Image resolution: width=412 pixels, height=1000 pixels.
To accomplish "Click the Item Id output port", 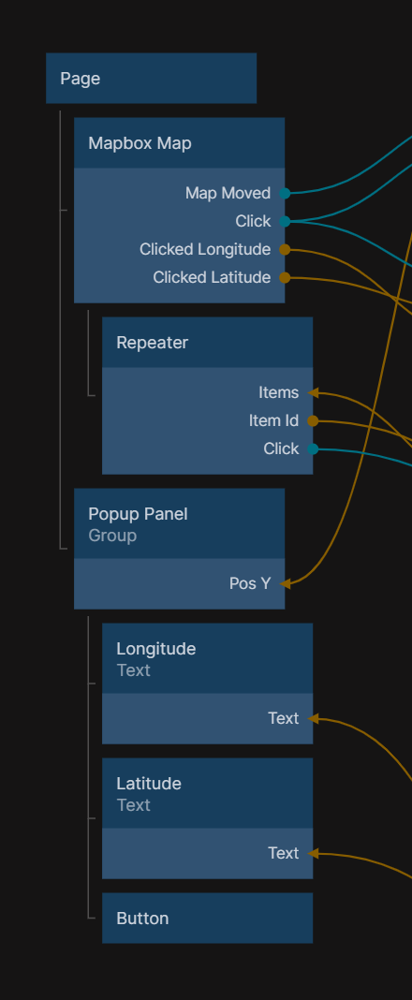I will (313, 420).
